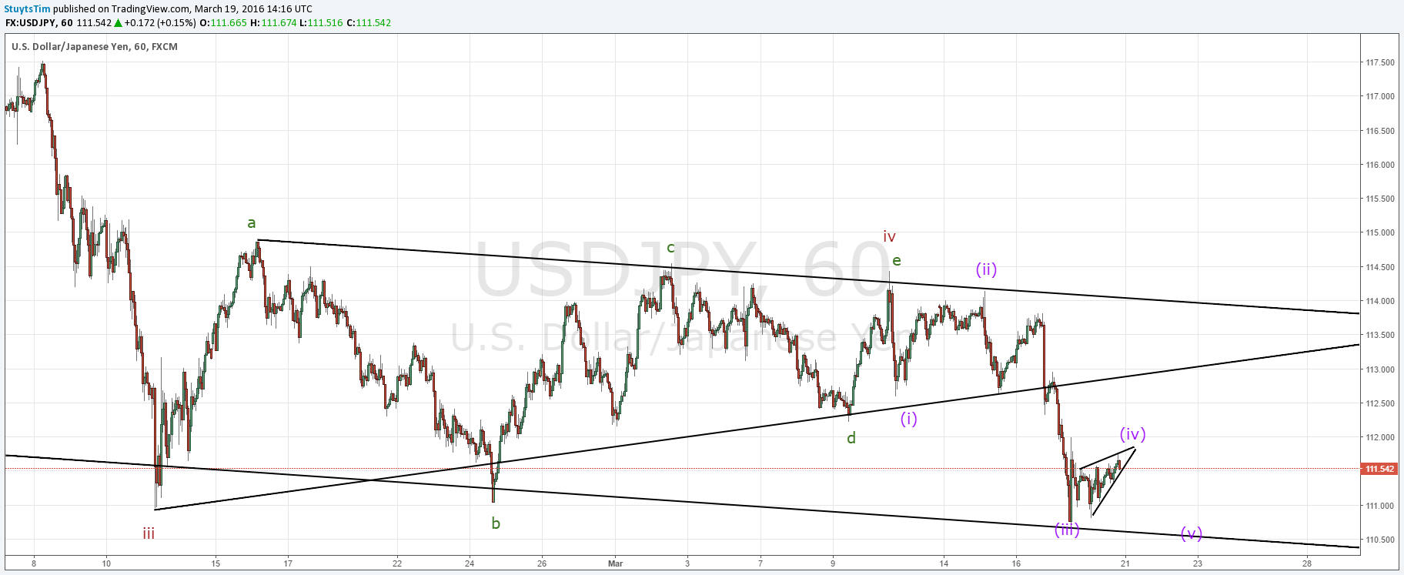Click date axis label 21
Screen dimensions: 1404x575
tap(1125, 563)
